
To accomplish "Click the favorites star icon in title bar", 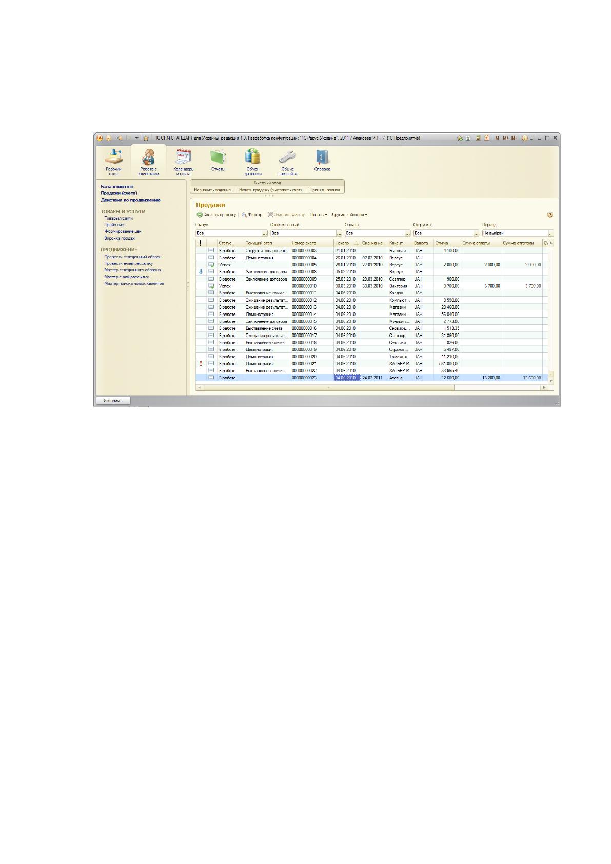I will [x=146, y=138].
